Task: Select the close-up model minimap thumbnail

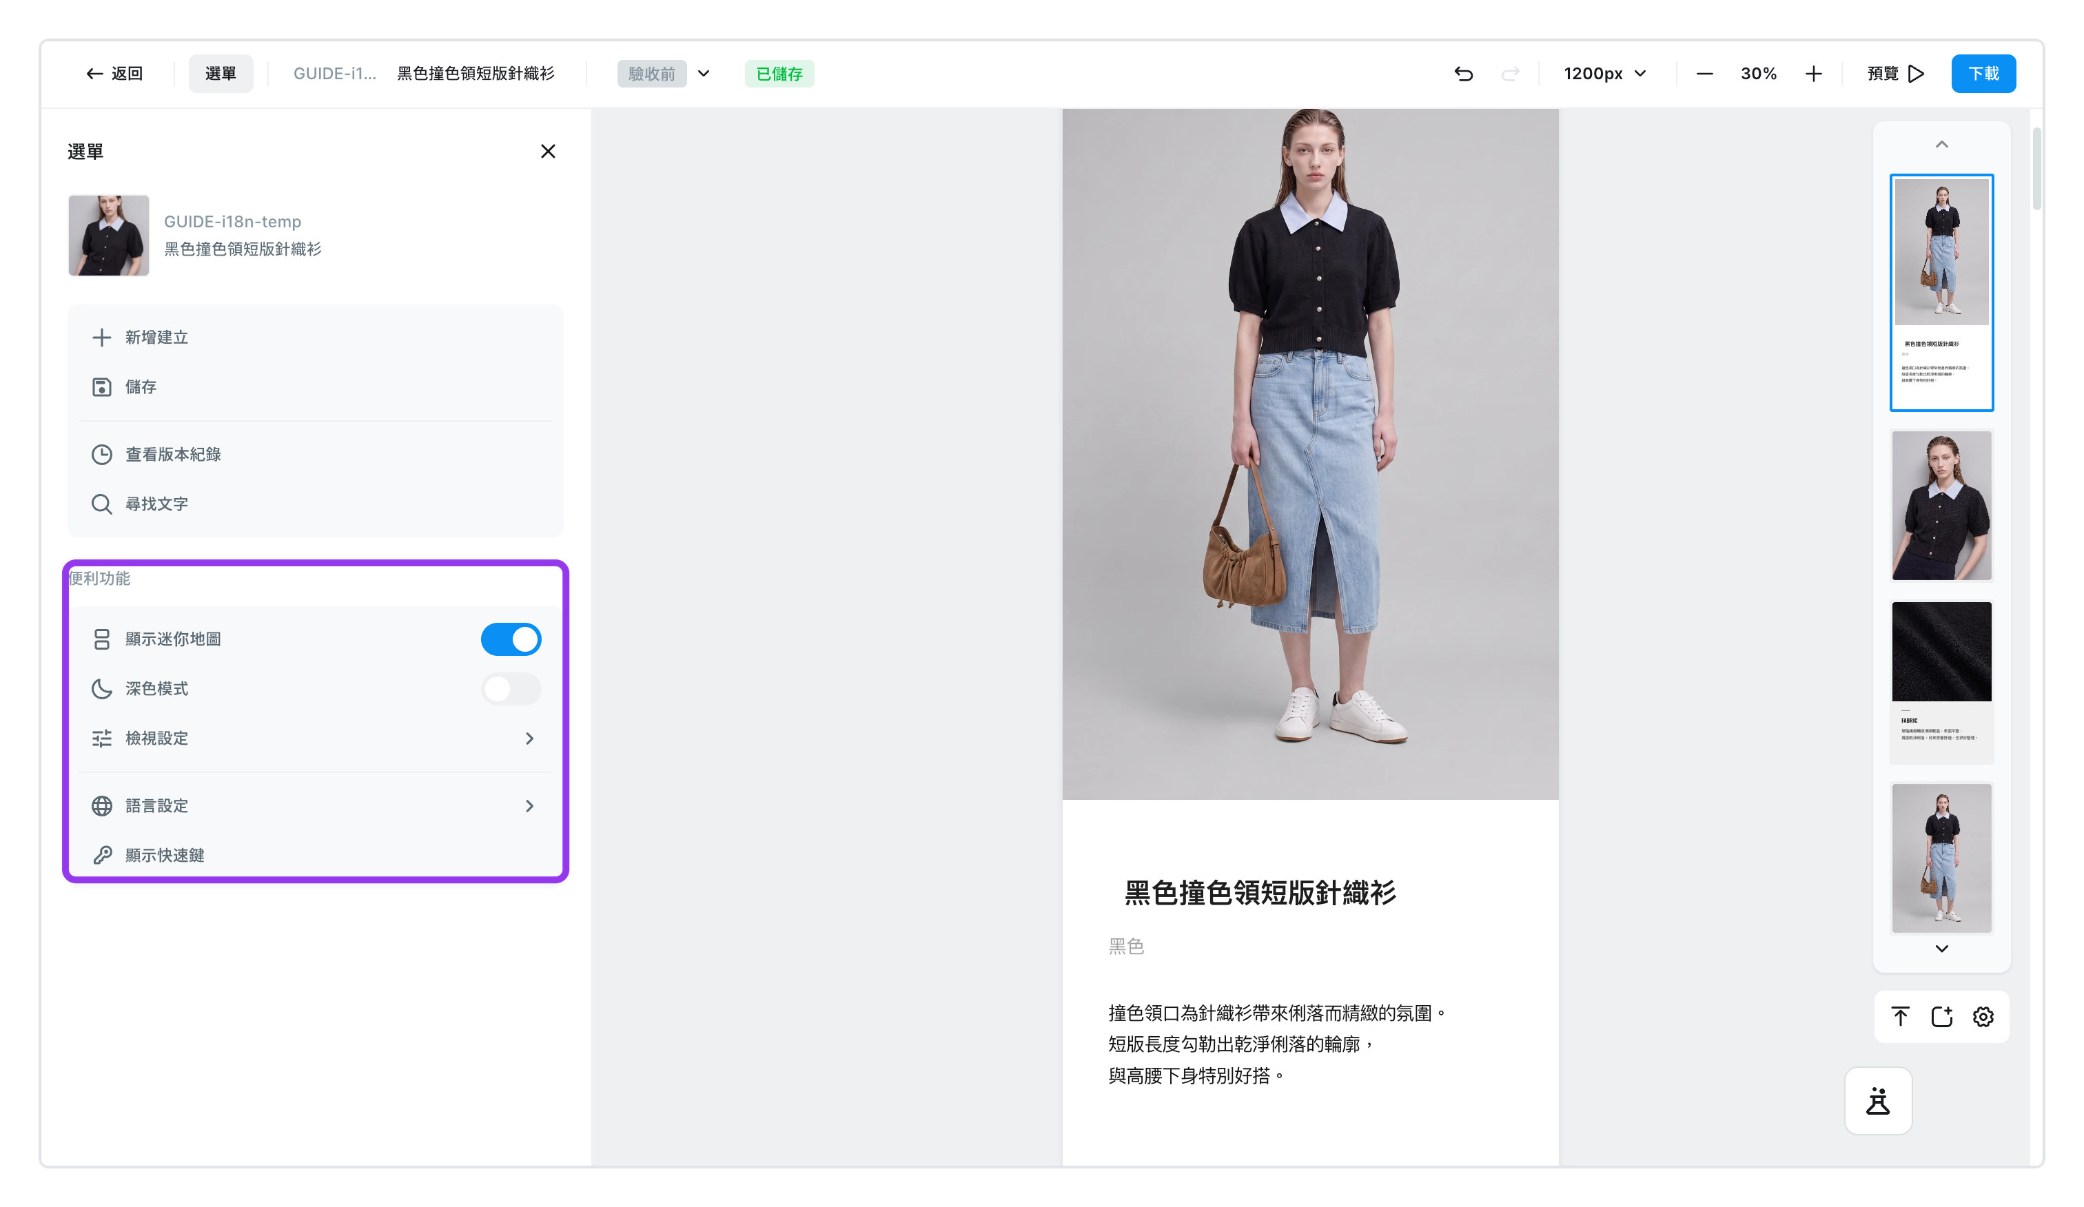Action: pos(1941,505)
